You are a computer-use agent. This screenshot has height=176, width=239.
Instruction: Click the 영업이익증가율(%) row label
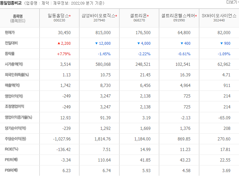(x=18, y=117)
